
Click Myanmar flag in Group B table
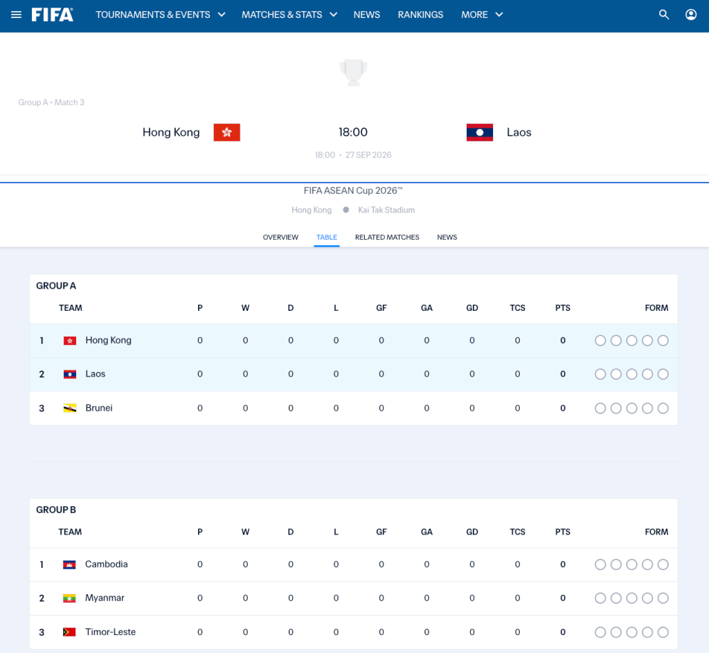[x=69, y=598]
